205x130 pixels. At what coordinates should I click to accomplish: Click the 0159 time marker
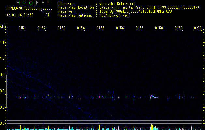point(179,28)
